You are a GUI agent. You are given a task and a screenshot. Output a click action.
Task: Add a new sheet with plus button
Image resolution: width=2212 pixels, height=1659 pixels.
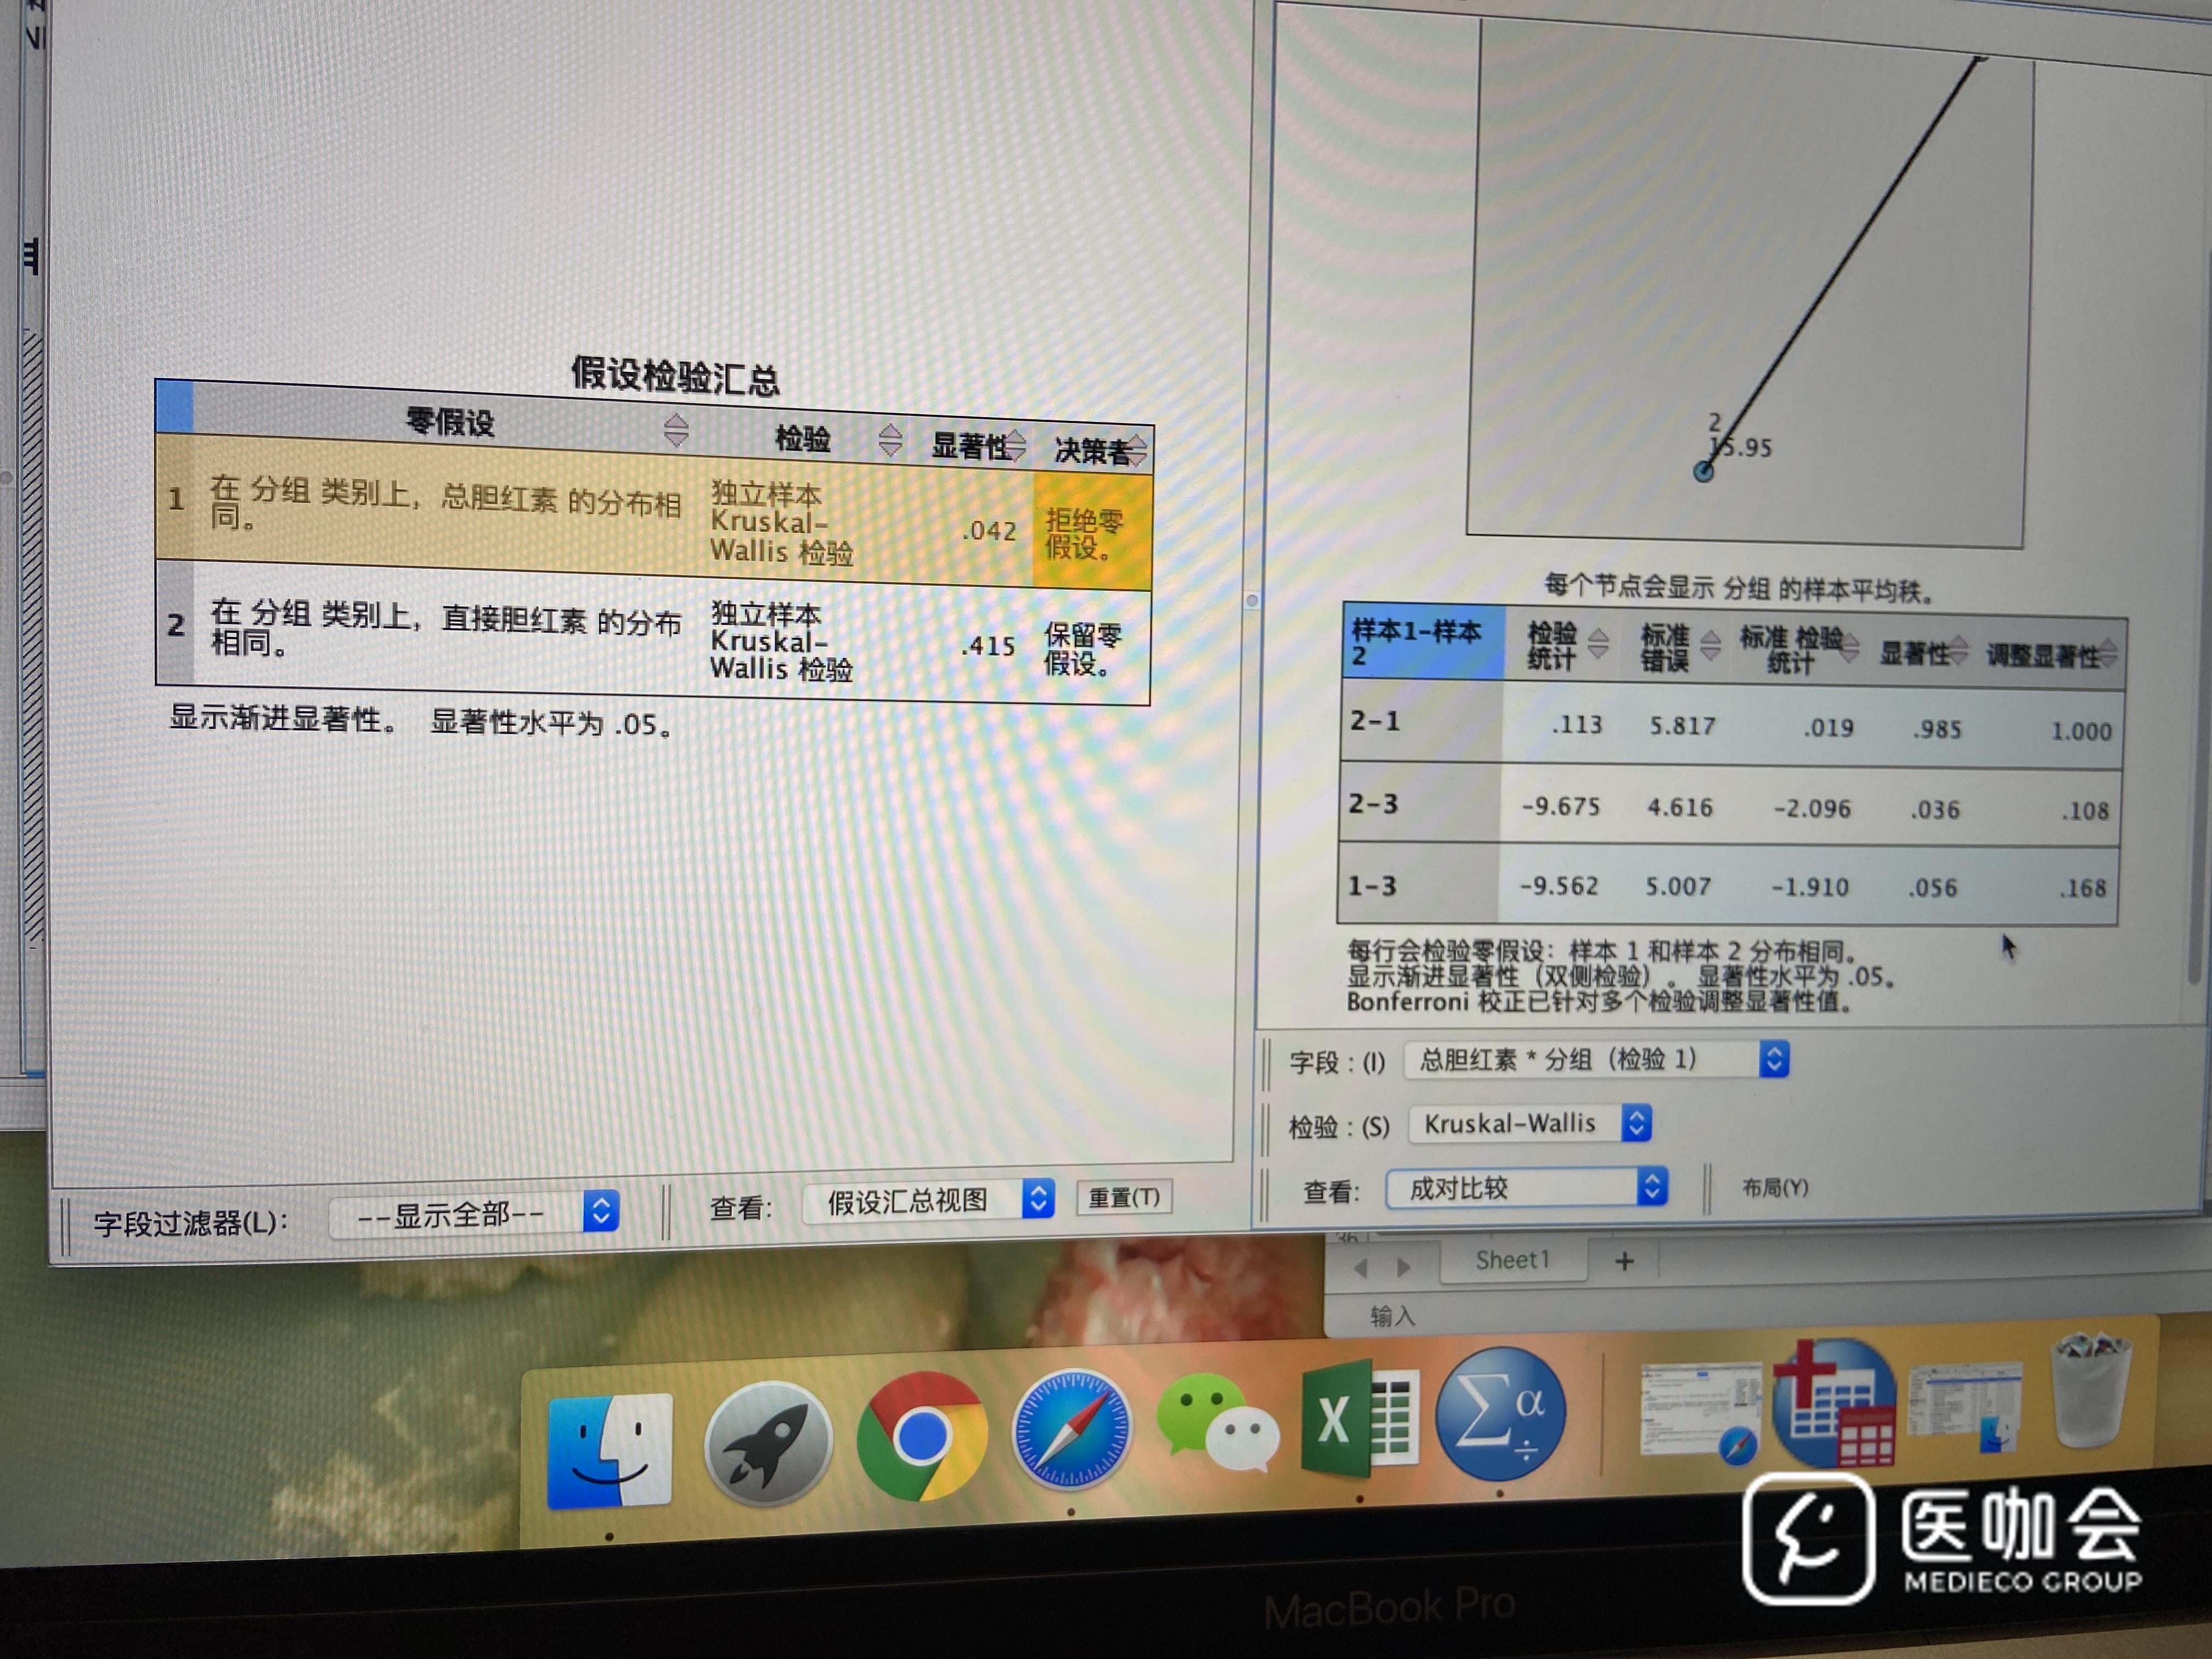click(x=1624, y=1262)
